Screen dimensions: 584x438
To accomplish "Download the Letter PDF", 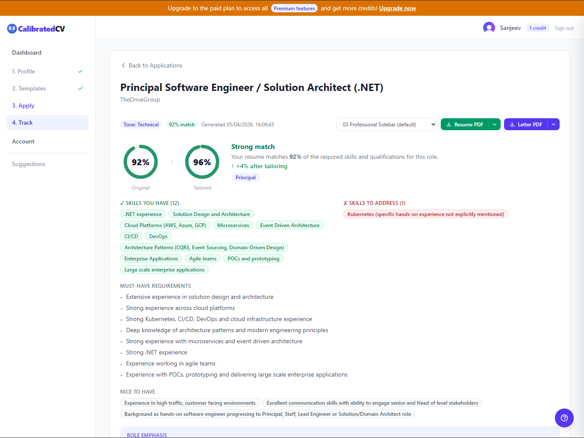I will point(526,124).
